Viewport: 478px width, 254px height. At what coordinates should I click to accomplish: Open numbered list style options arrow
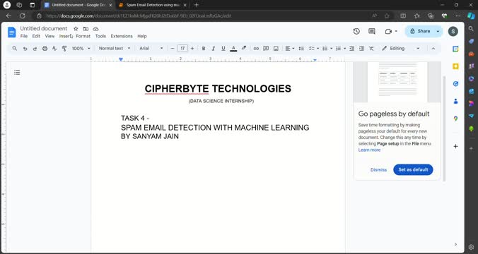[x=345, y=49]
